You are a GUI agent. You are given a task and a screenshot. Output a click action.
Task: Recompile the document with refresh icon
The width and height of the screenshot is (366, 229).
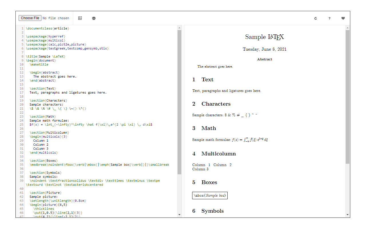coord(315,18)
